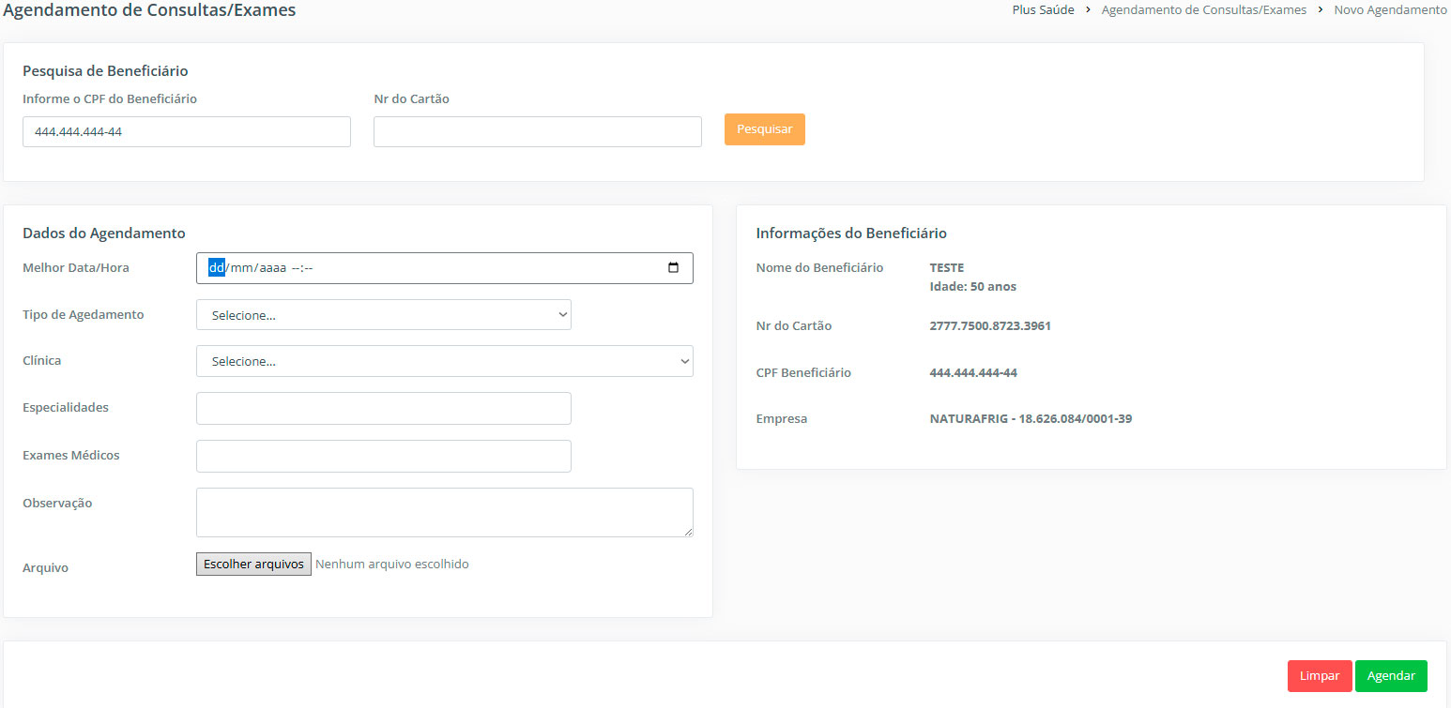Click card number 2777.7500.8723.3961
This screenshot has width=1451, height=708.
(990, 326)
